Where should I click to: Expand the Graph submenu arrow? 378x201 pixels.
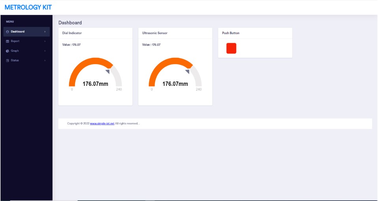coord(45,51)
